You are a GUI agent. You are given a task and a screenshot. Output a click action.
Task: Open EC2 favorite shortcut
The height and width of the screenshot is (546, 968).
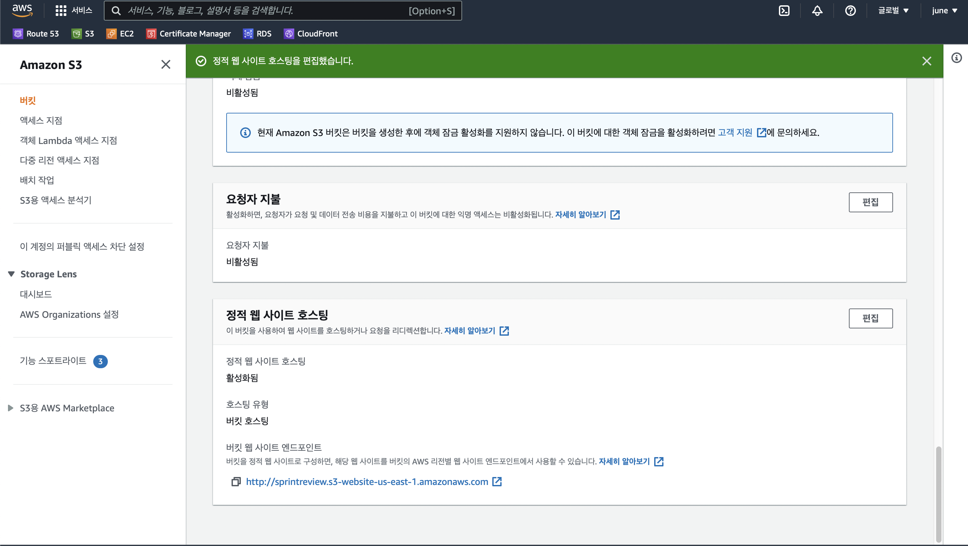point(120,34)
